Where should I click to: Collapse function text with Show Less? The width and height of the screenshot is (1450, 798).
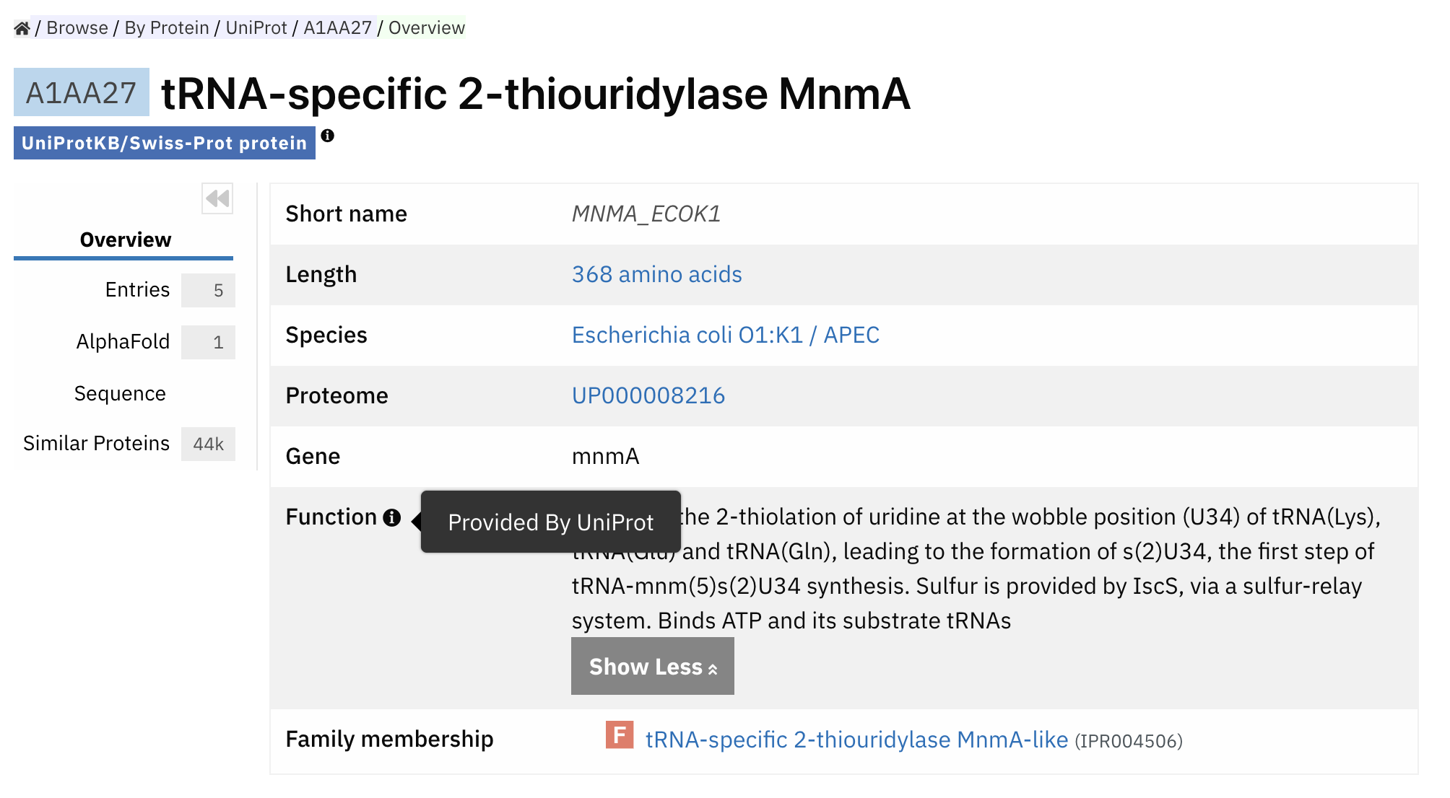pos(653,666)
